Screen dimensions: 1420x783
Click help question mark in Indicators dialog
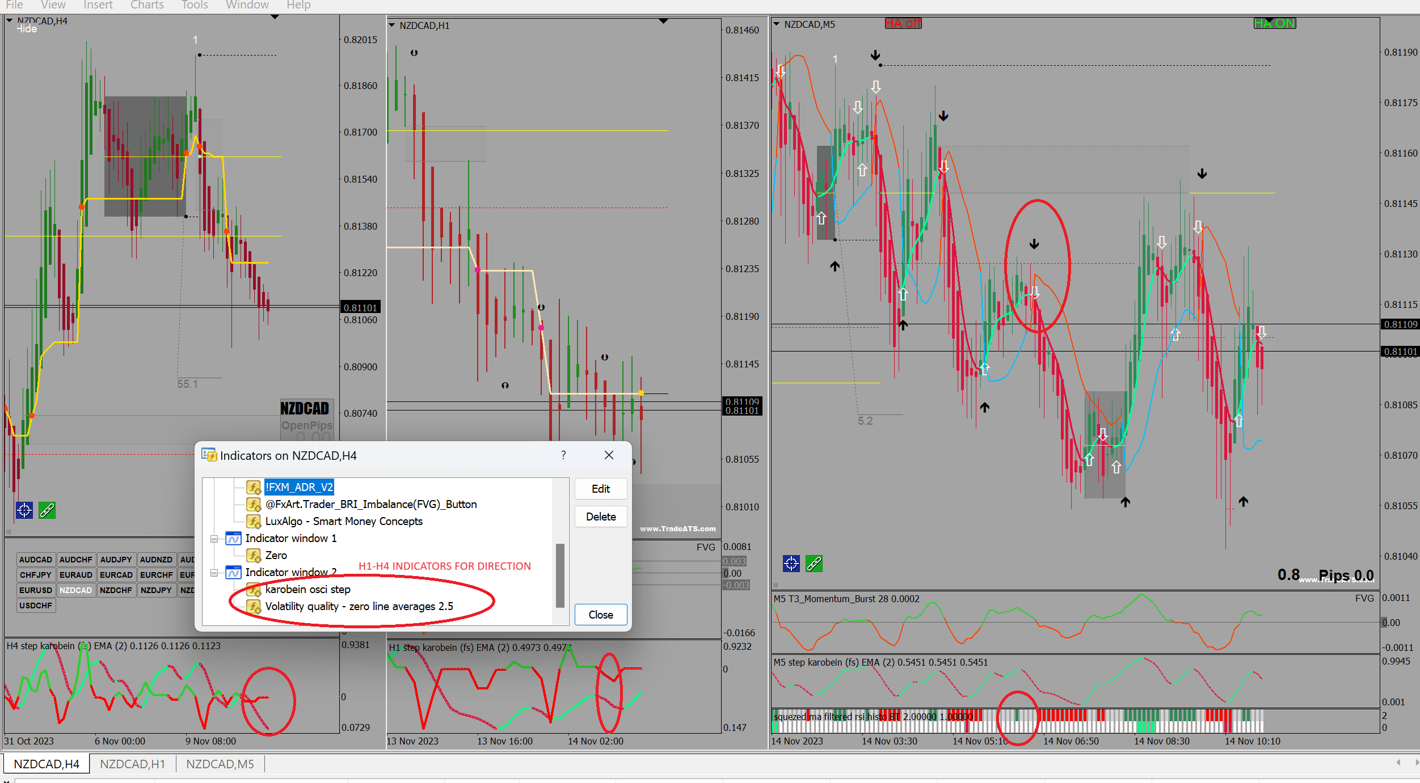(563, 455)
